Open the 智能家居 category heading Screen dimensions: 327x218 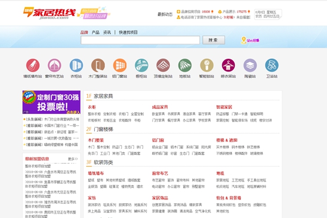(224, 107)
